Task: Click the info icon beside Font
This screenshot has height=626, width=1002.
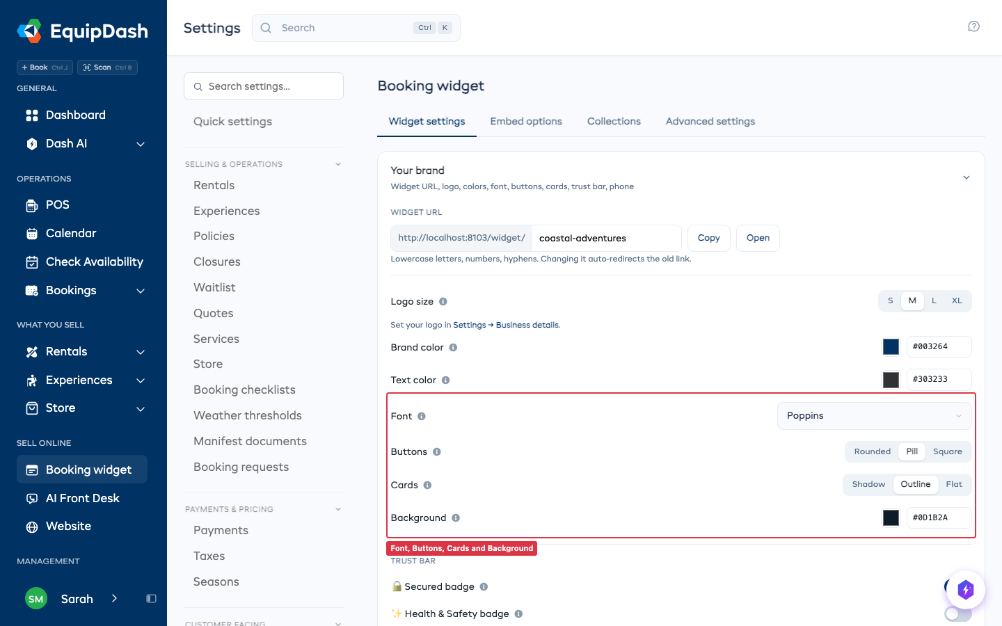Action: [422, 417]
